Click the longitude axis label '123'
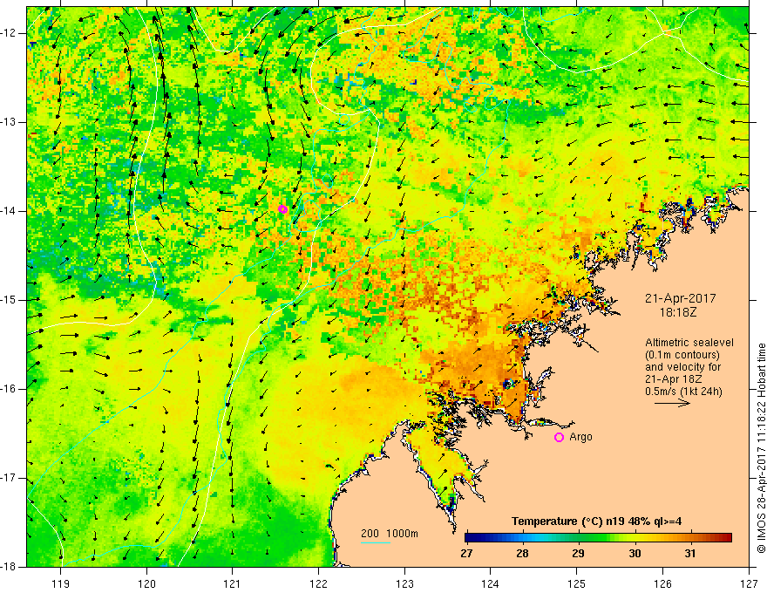 click(x=404, y=583)
